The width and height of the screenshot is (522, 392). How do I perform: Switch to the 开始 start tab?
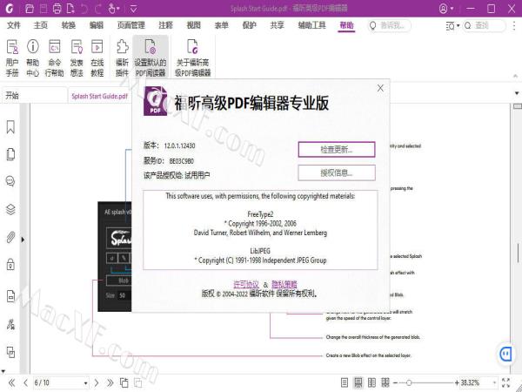coord(34,95)
